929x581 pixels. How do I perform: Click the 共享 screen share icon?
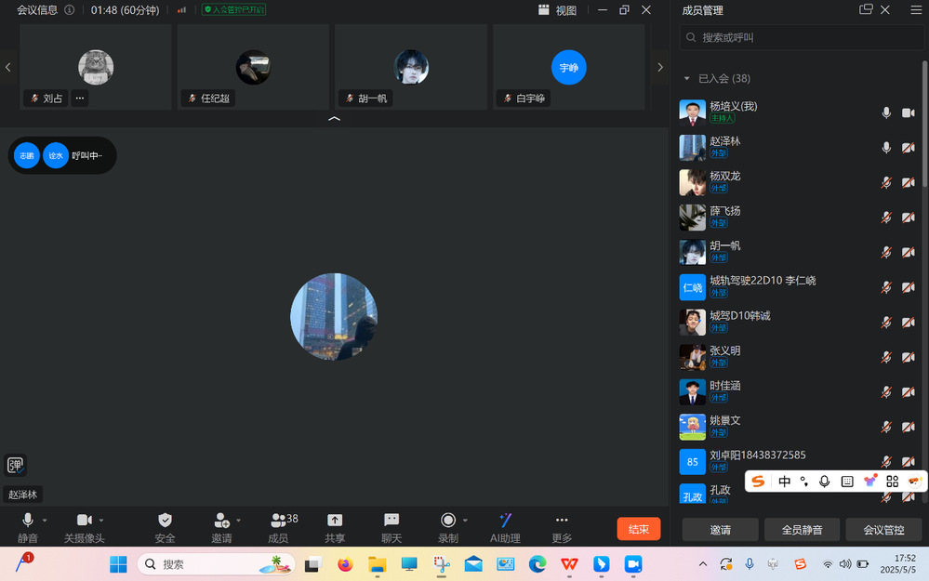click(x=335, y=521)
